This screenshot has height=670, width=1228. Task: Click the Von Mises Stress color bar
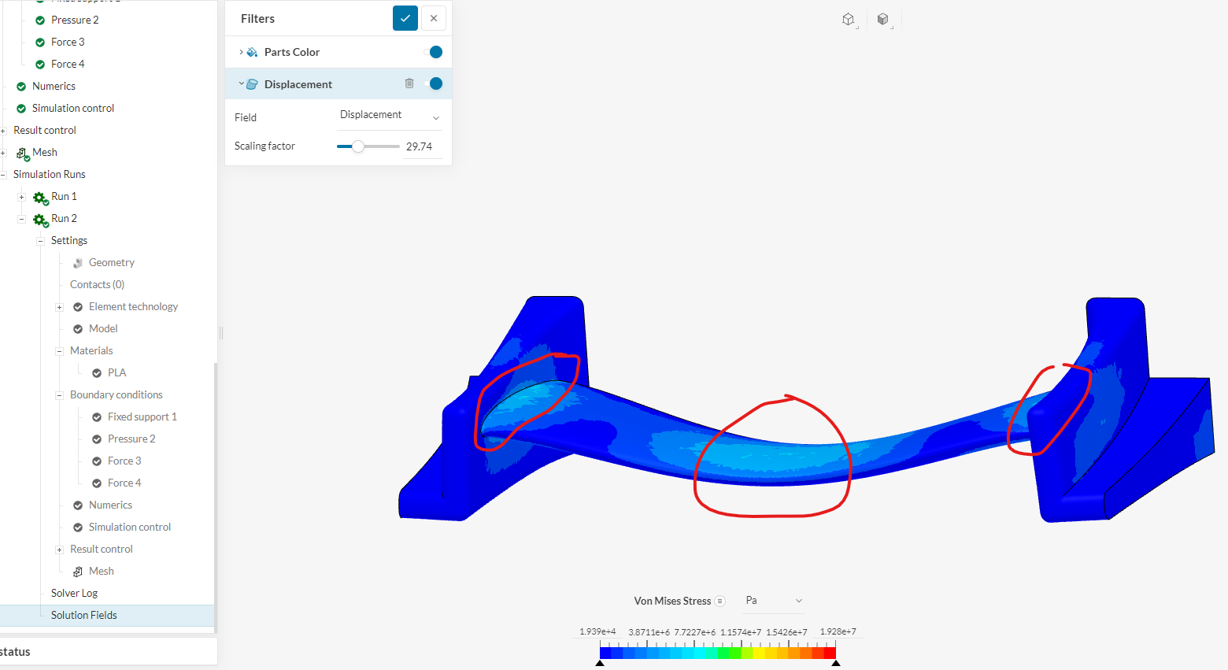(718, 653)
